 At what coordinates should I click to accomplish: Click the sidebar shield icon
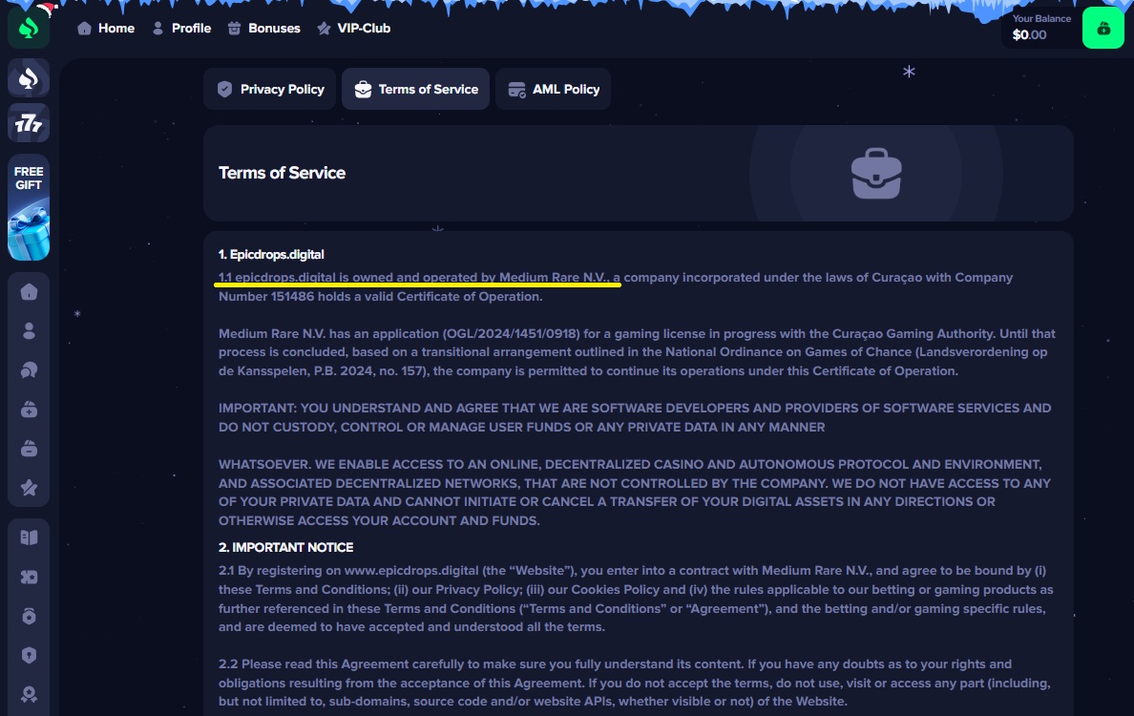pyautogui.click(x=29, y=656)
